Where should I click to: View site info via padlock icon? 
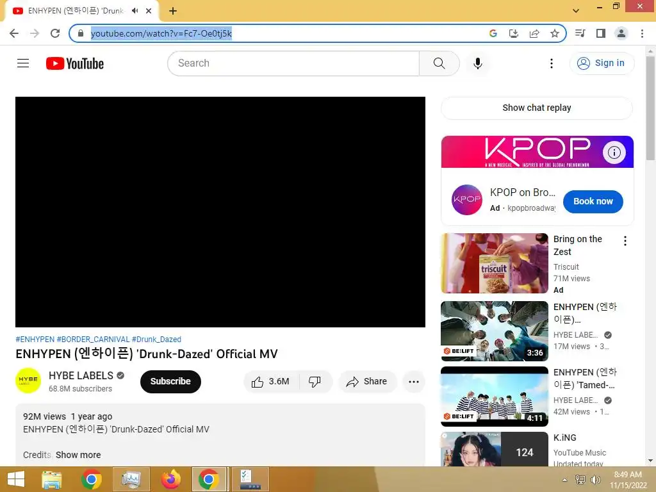click(81, 33)
